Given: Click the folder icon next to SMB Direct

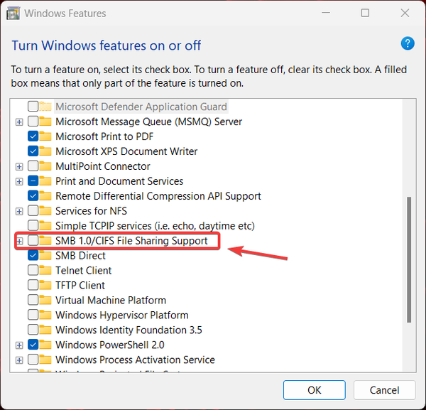Looking at the screenshot, I should pyautogui.click(x=46, y=256).
